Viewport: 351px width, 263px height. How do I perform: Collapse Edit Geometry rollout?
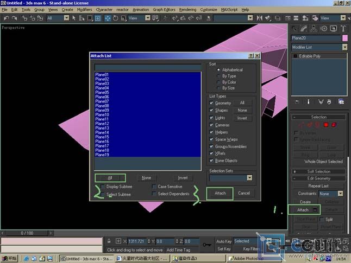318,178
